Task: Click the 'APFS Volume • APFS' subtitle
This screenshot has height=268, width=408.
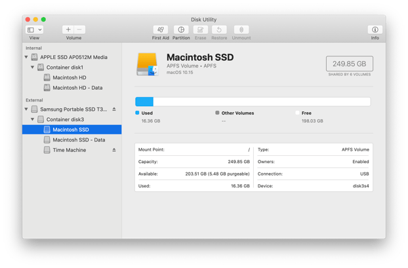Action: 192,66
